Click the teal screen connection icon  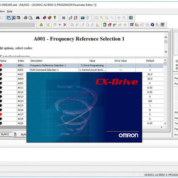[82, 18]
